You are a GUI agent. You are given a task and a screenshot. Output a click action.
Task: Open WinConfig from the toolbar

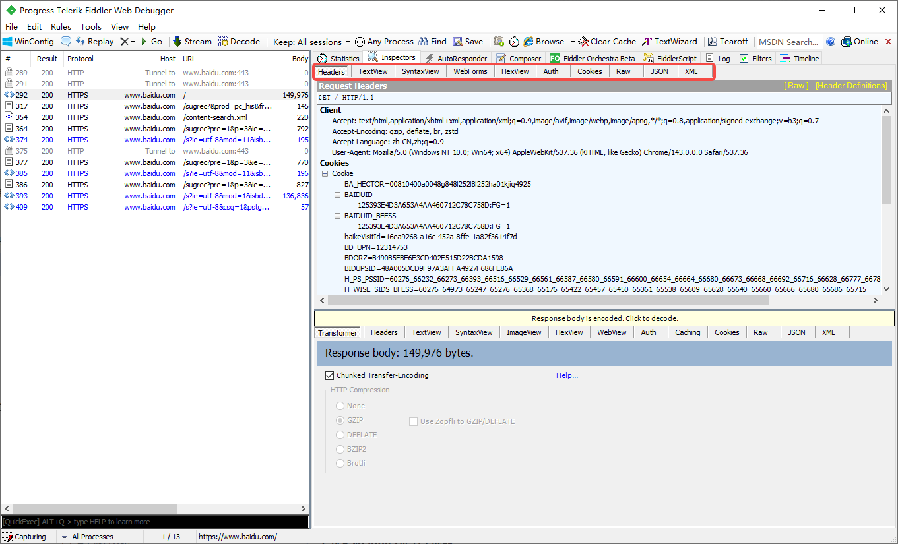pos(28,42)
